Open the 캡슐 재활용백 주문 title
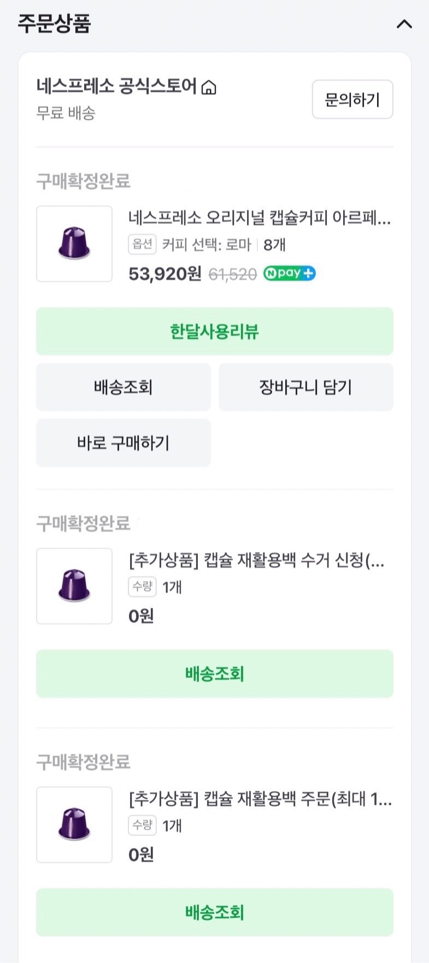Image resolution: width=429 pixels, height=963 pixels. tap(260, 799)
